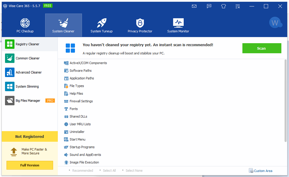
Task: Click the upgrade arrow icon
Action: click(14, 152)
